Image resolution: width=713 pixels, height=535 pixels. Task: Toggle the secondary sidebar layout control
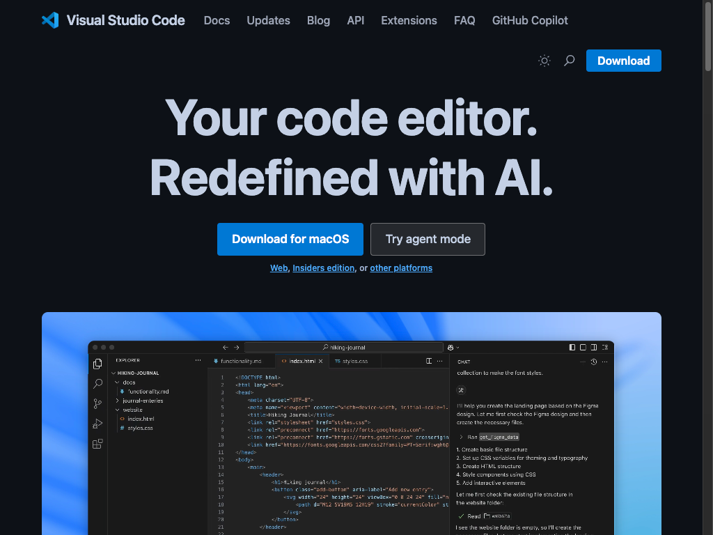[594, 347]
